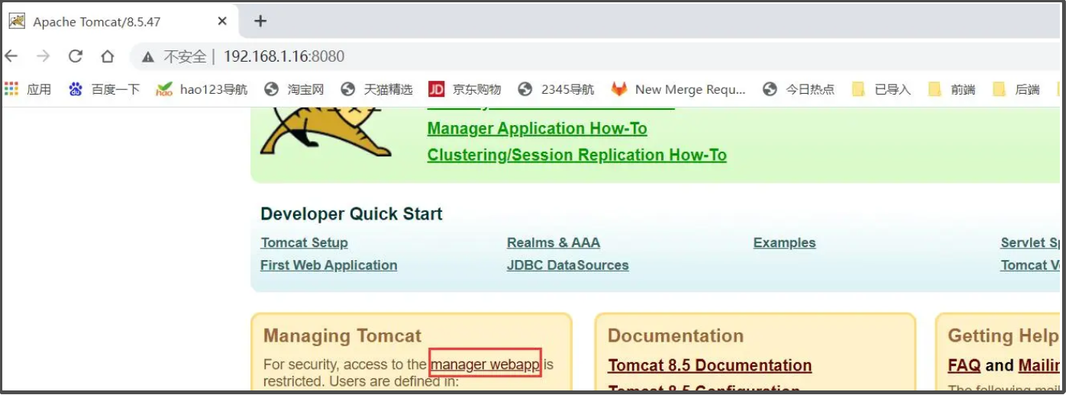The height and width of the screenshot is (395, 1069).
Task: Open Clustering/Session Replication How-To link
Action: pyautogui.click(x=576, y=156)
